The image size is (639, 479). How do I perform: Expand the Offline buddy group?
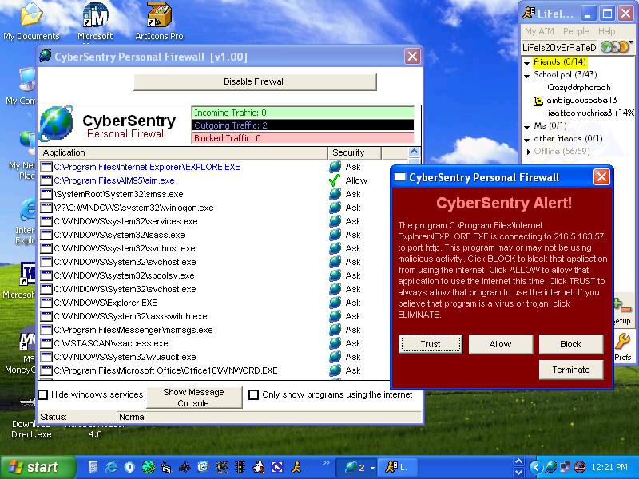pyautogui.click(x=527, y=152)
